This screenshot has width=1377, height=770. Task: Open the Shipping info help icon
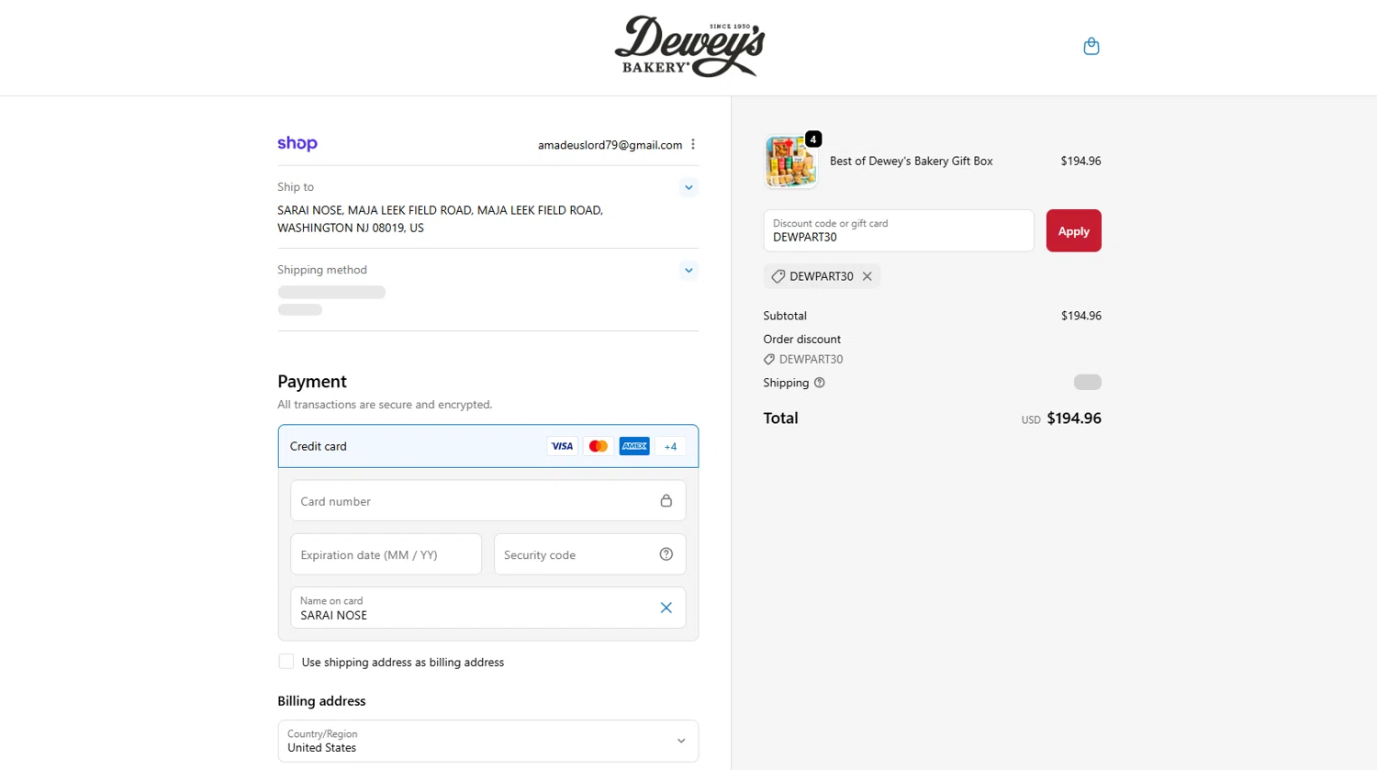pos(820,383)
